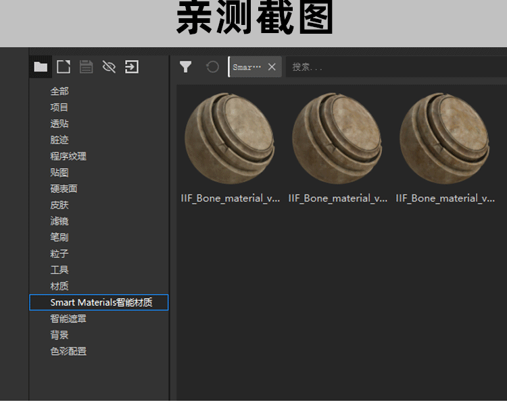Click the search input field
The image size is (507, 417).
pos(392,67)
